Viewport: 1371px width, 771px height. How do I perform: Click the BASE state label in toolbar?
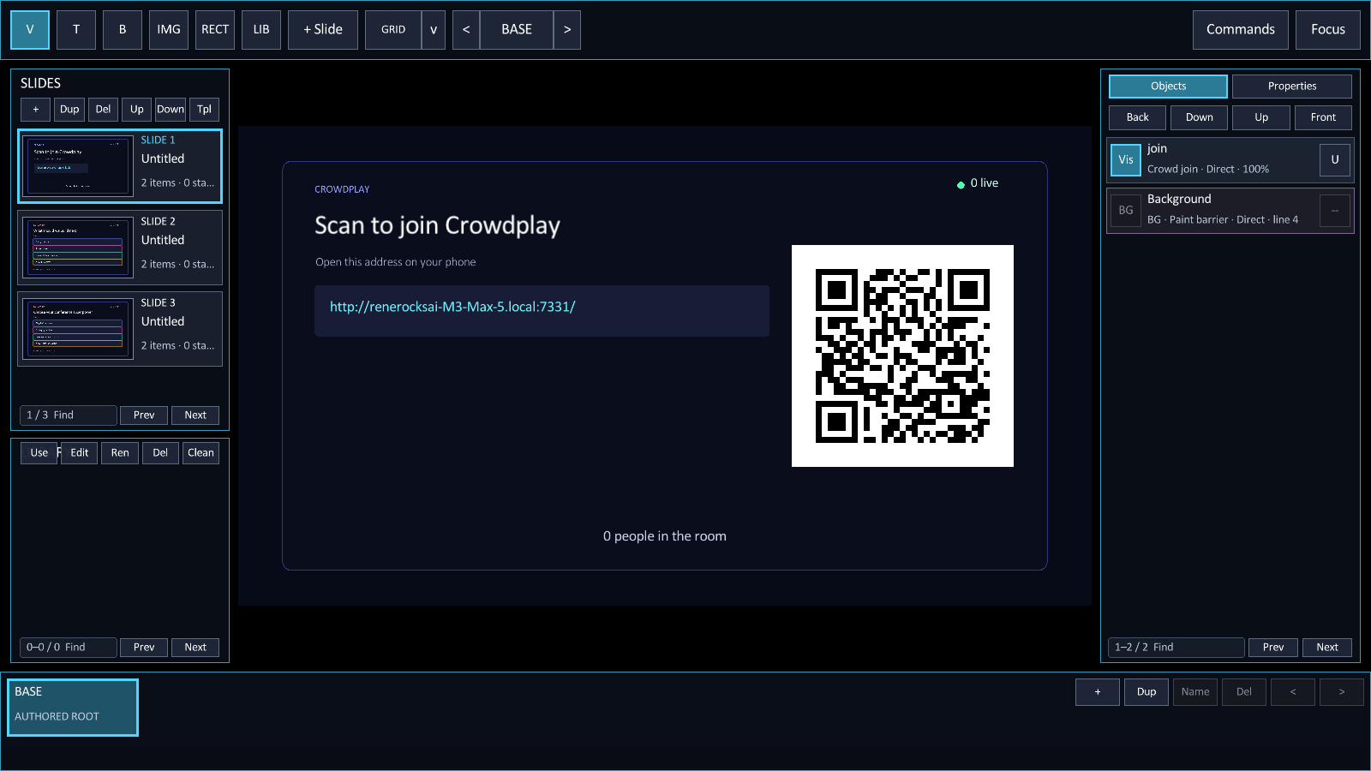click(517, 30)
